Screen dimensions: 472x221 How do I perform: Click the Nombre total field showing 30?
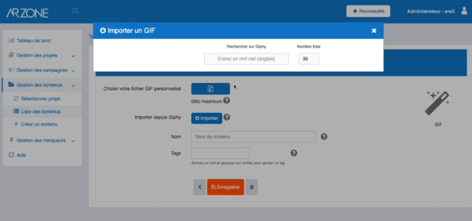pyautogui.click(x=309, y=59)
